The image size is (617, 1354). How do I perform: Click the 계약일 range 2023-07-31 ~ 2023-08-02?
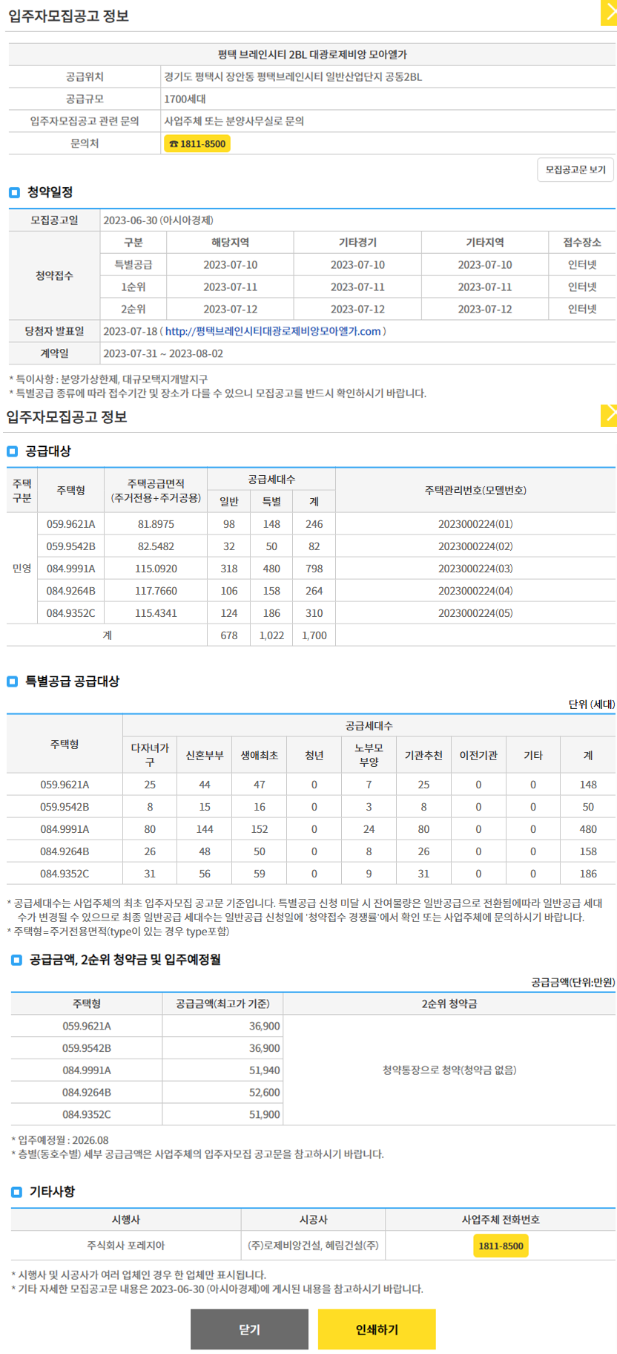tap(163, 353)
